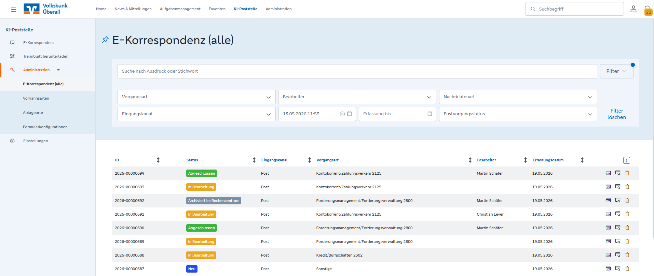Open calendar picker in Erfassung bis field
This screenshot has width=654, height=276.
430,114
